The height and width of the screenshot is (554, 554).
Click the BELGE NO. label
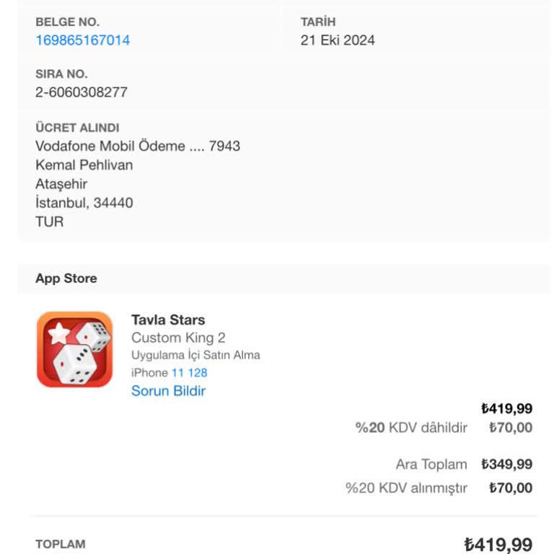68,22
